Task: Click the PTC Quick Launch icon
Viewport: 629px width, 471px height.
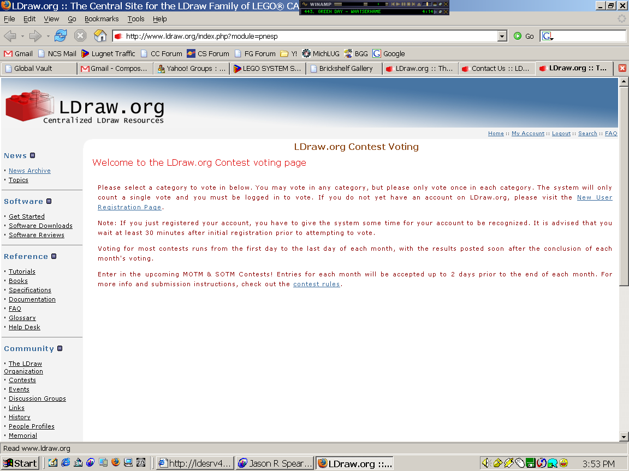Action: coord(141,463)
